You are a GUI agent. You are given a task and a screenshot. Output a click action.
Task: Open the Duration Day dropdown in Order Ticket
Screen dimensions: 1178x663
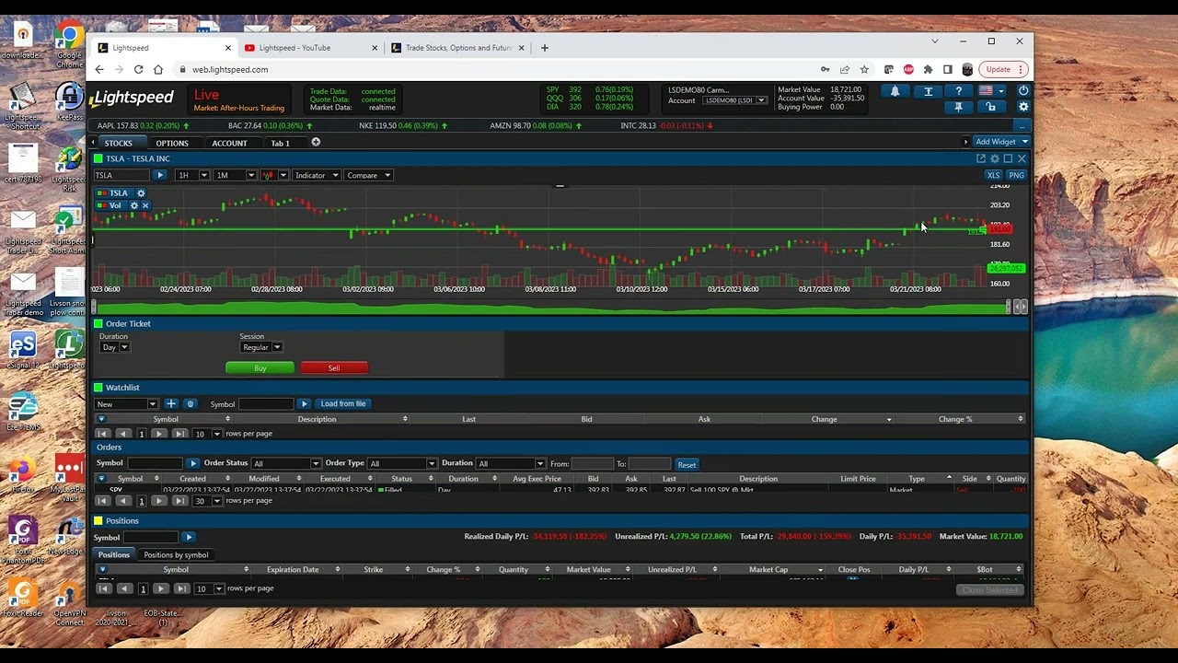point(115,347)
